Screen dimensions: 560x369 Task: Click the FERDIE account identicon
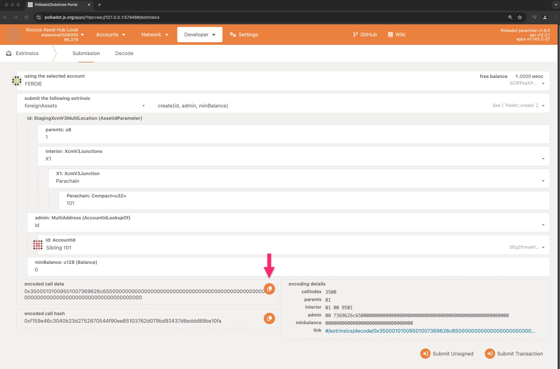coord(17,80)
